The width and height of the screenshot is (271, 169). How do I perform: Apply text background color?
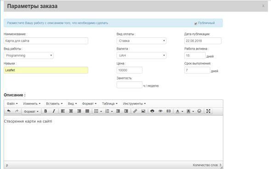[x=189, y=111]
